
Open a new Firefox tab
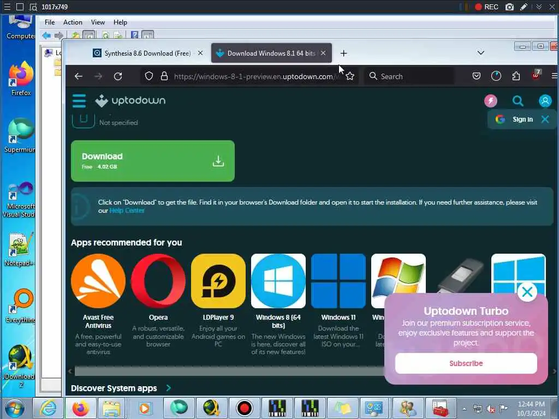[343, 53]
